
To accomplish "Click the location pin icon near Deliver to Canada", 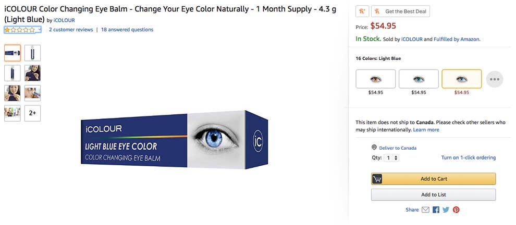I will 374,148.
